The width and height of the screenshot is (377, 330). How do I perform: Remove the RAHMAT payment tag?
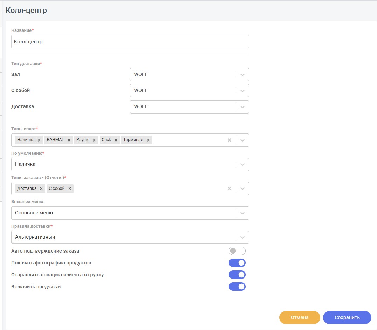[69, 140]
